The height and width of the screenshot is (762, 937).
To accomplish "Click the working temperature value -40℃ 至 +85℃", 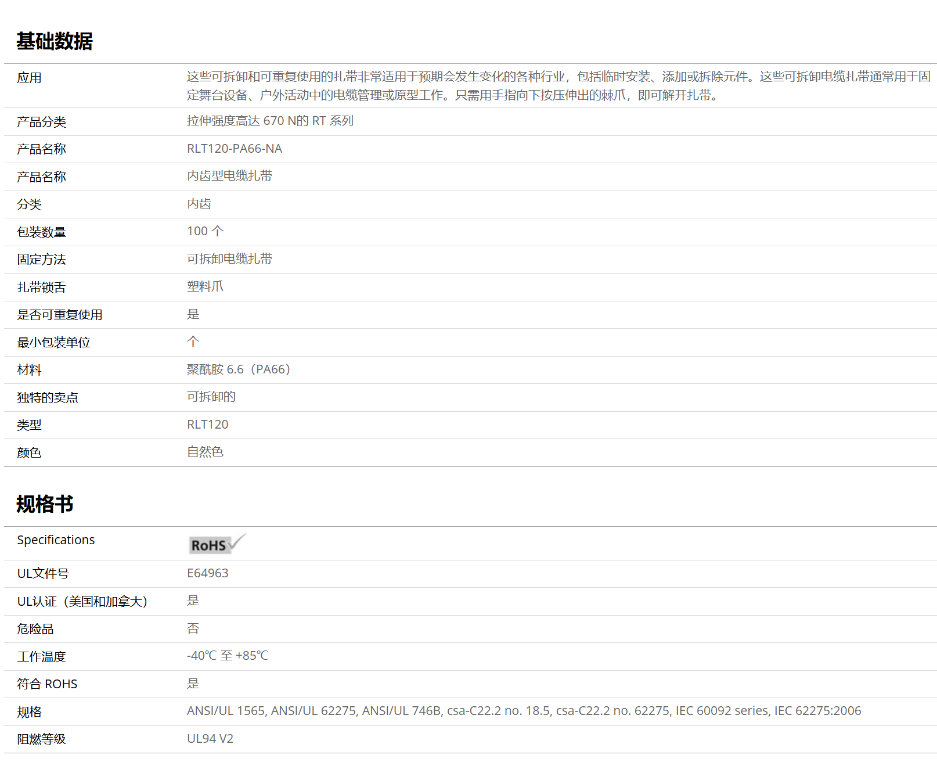I will tap(228, 656).
